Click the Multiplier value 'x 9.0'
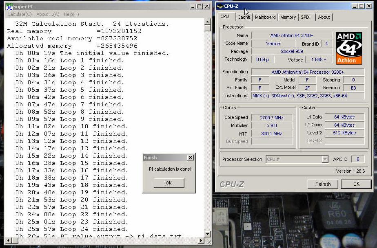 point(272,125)
